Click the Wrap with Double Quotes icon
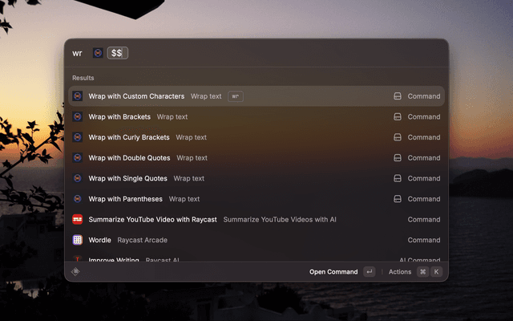The width and height of the screenshot is (513, 321). point(78,158)
